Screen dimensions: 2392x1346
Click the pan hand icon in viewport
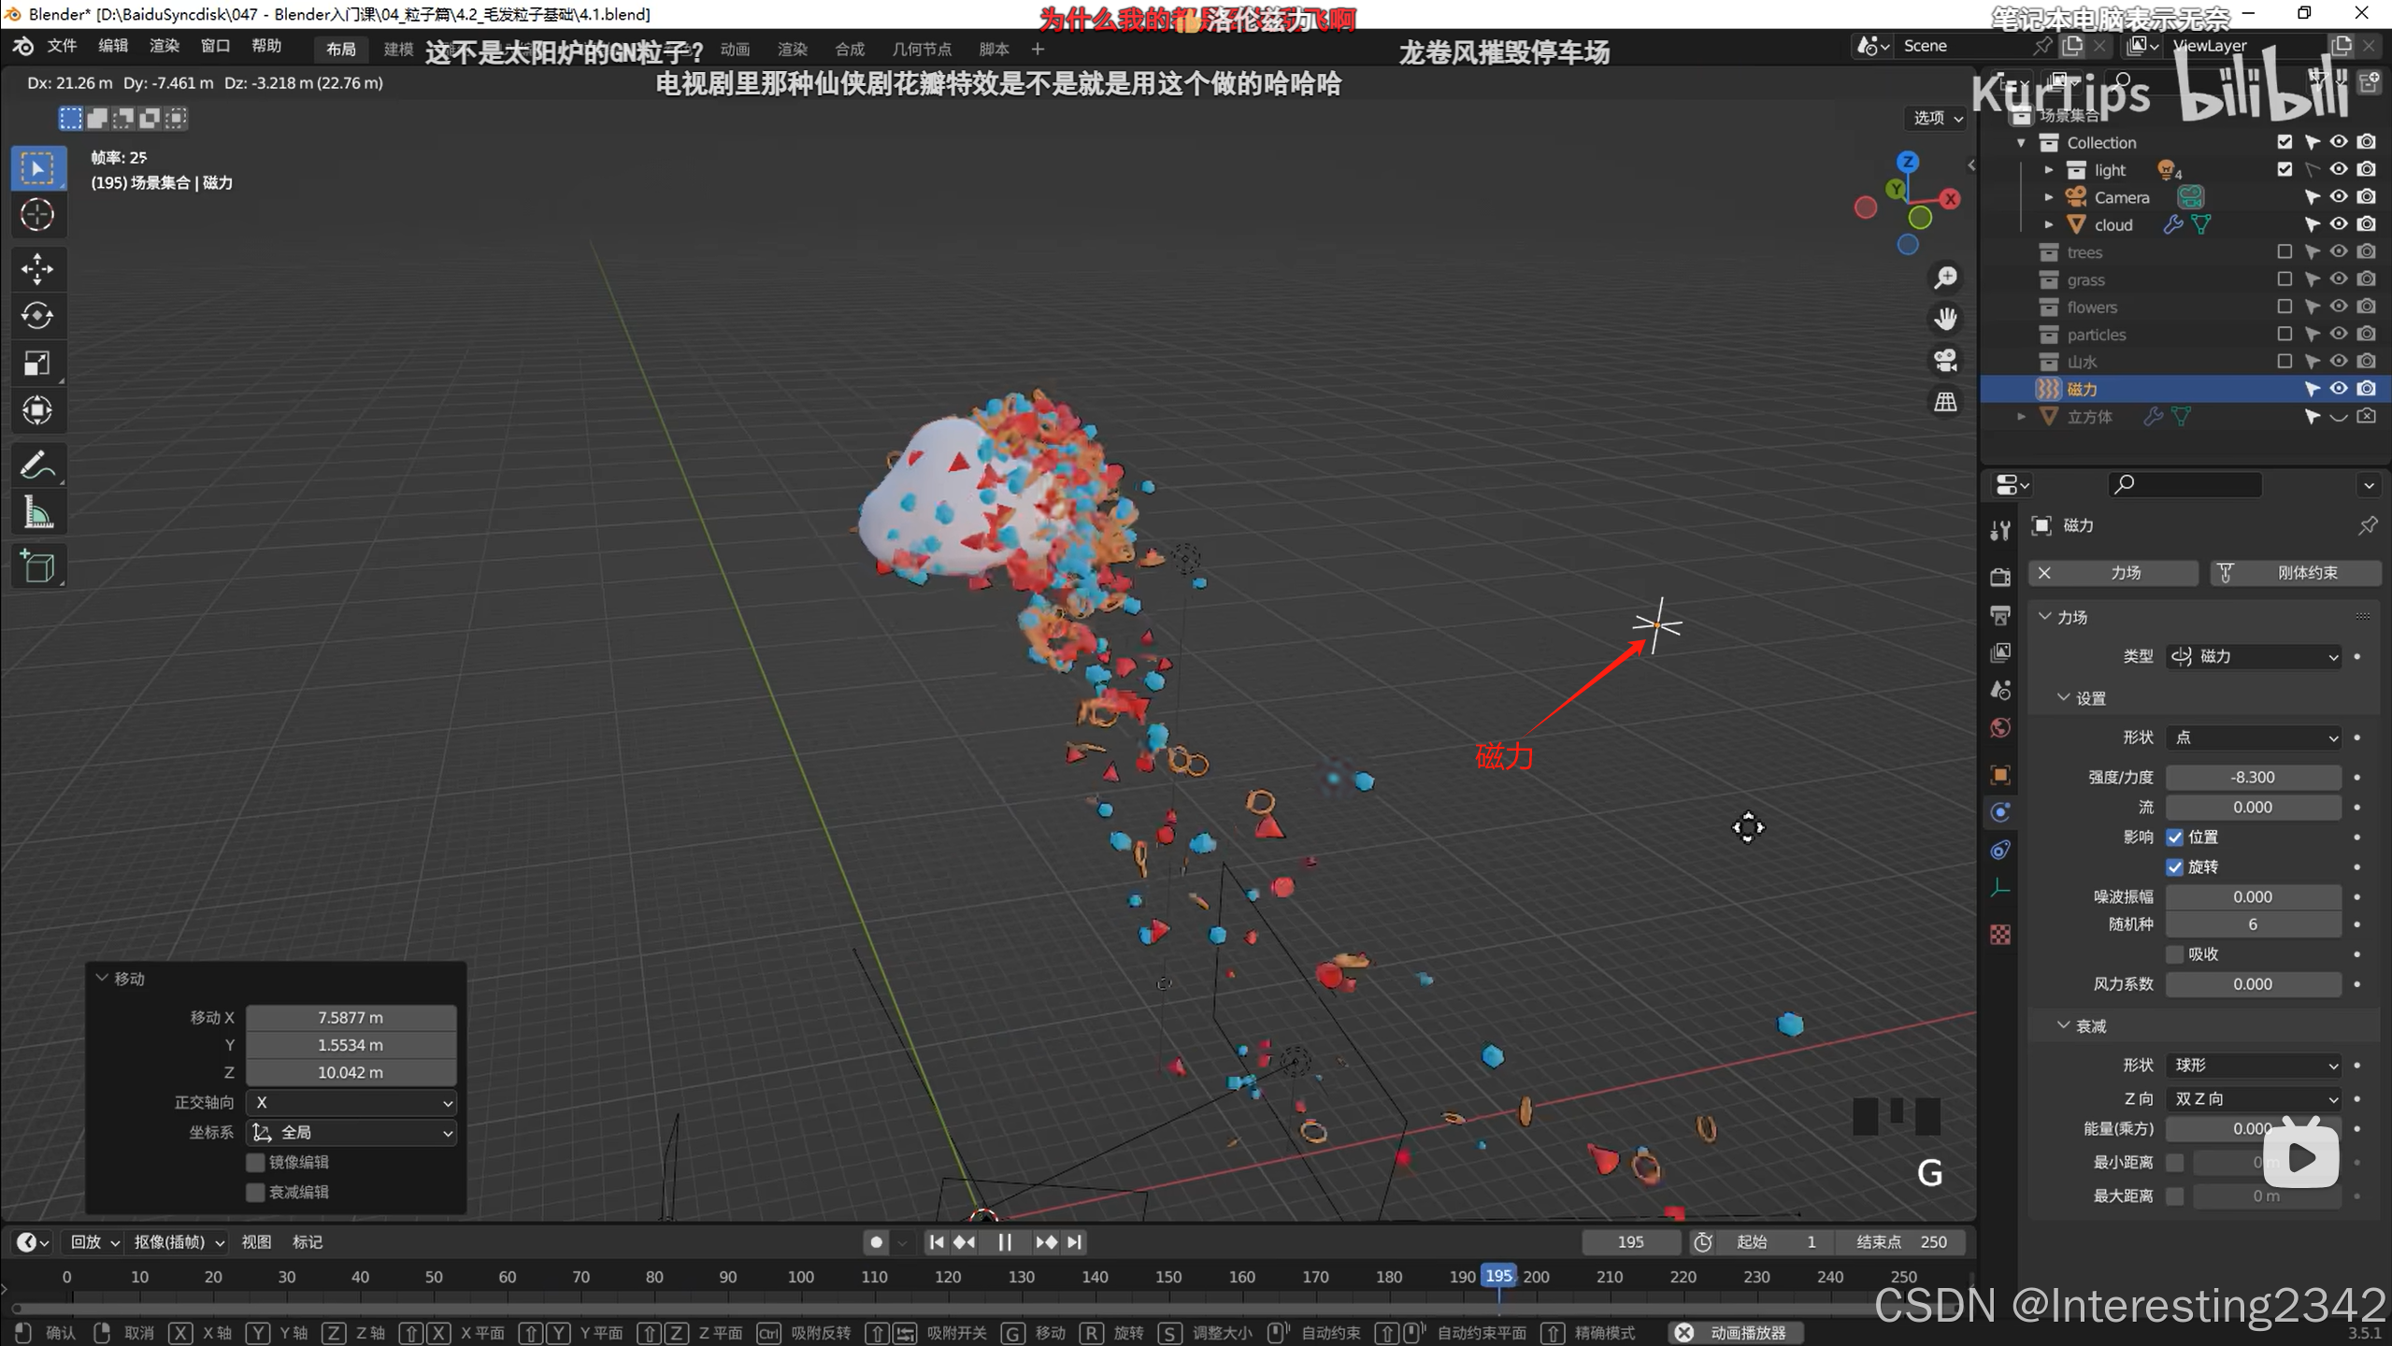tap(1945, 319)
